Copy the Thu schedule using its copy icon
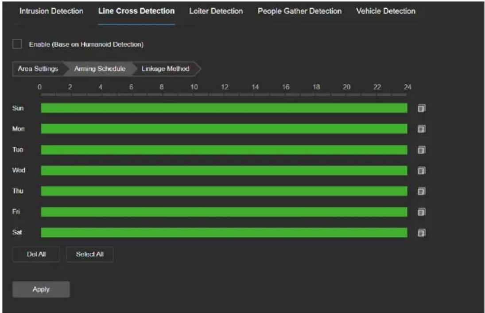 coord(422,192)
